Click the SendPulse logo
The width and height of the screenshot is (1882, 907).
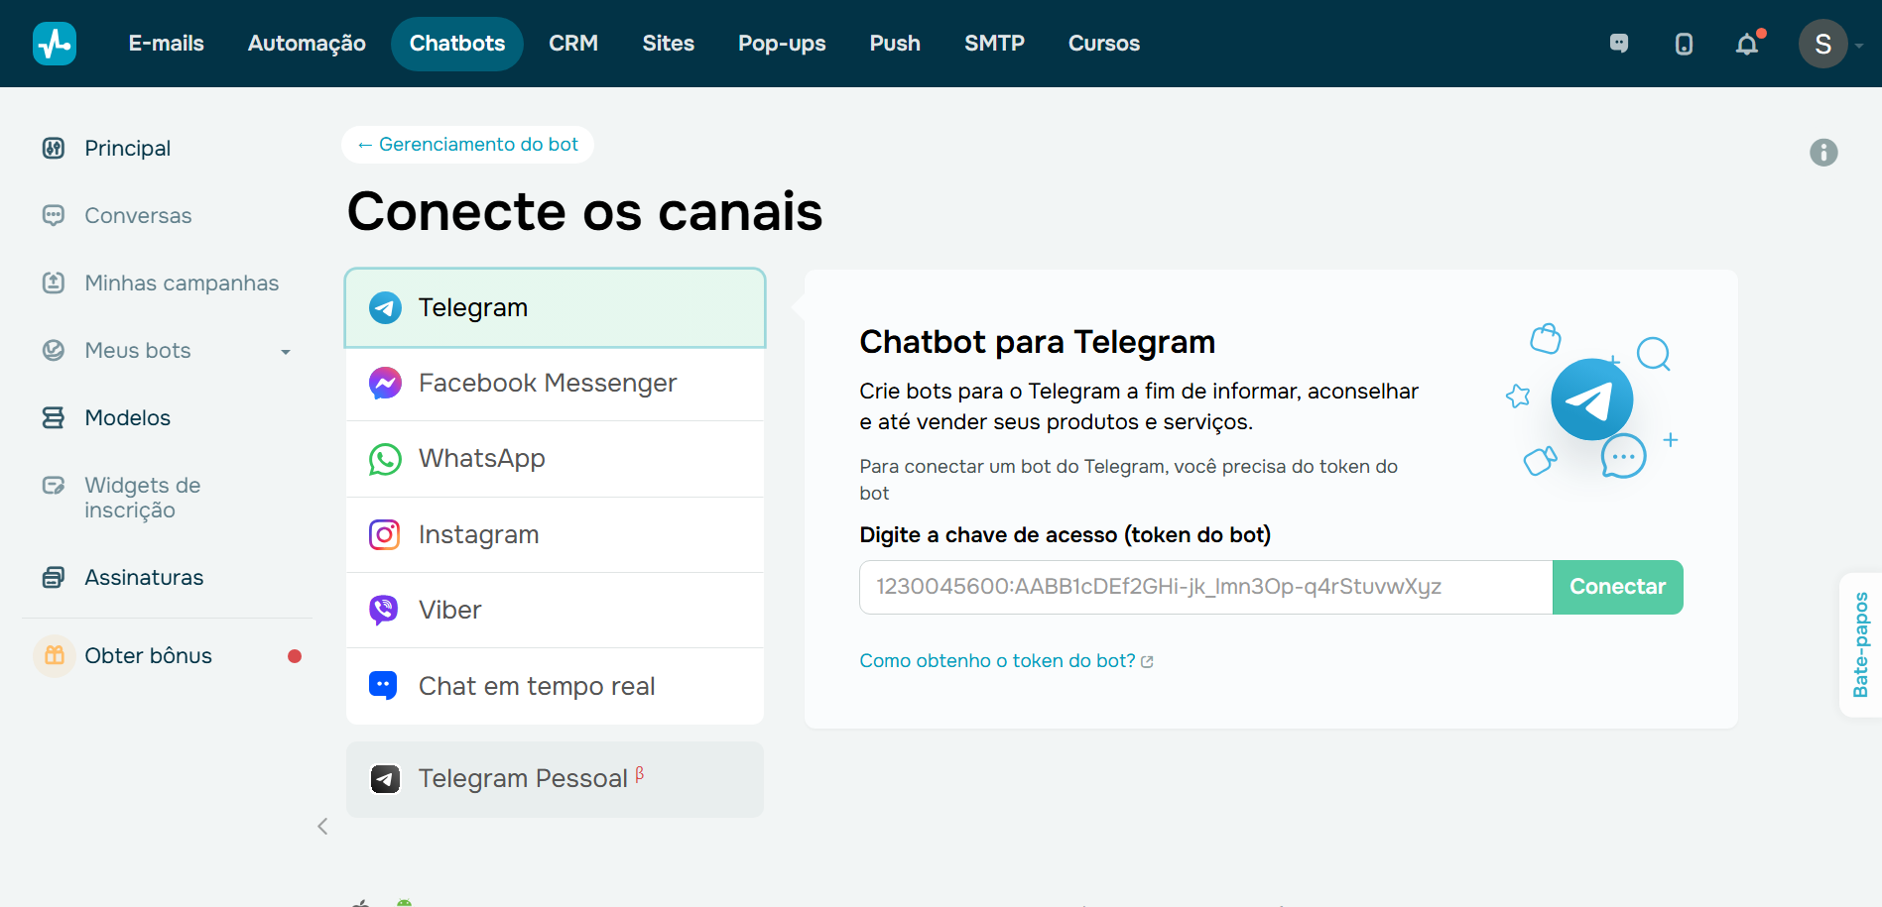coord(55,43)
